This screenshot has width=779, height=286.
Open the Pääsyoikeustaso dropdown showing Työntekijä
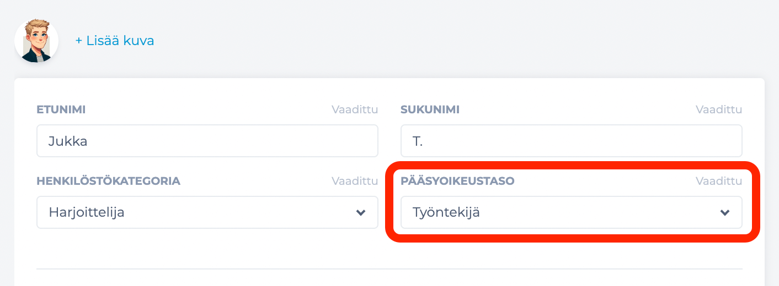coord(572,212)
